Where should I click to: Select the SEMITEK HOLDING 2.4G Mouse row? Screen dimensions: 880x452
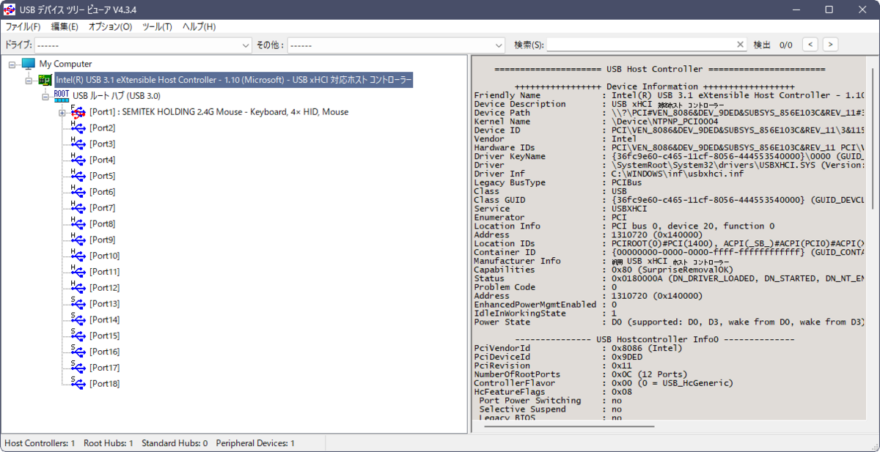tap(219, 112)
